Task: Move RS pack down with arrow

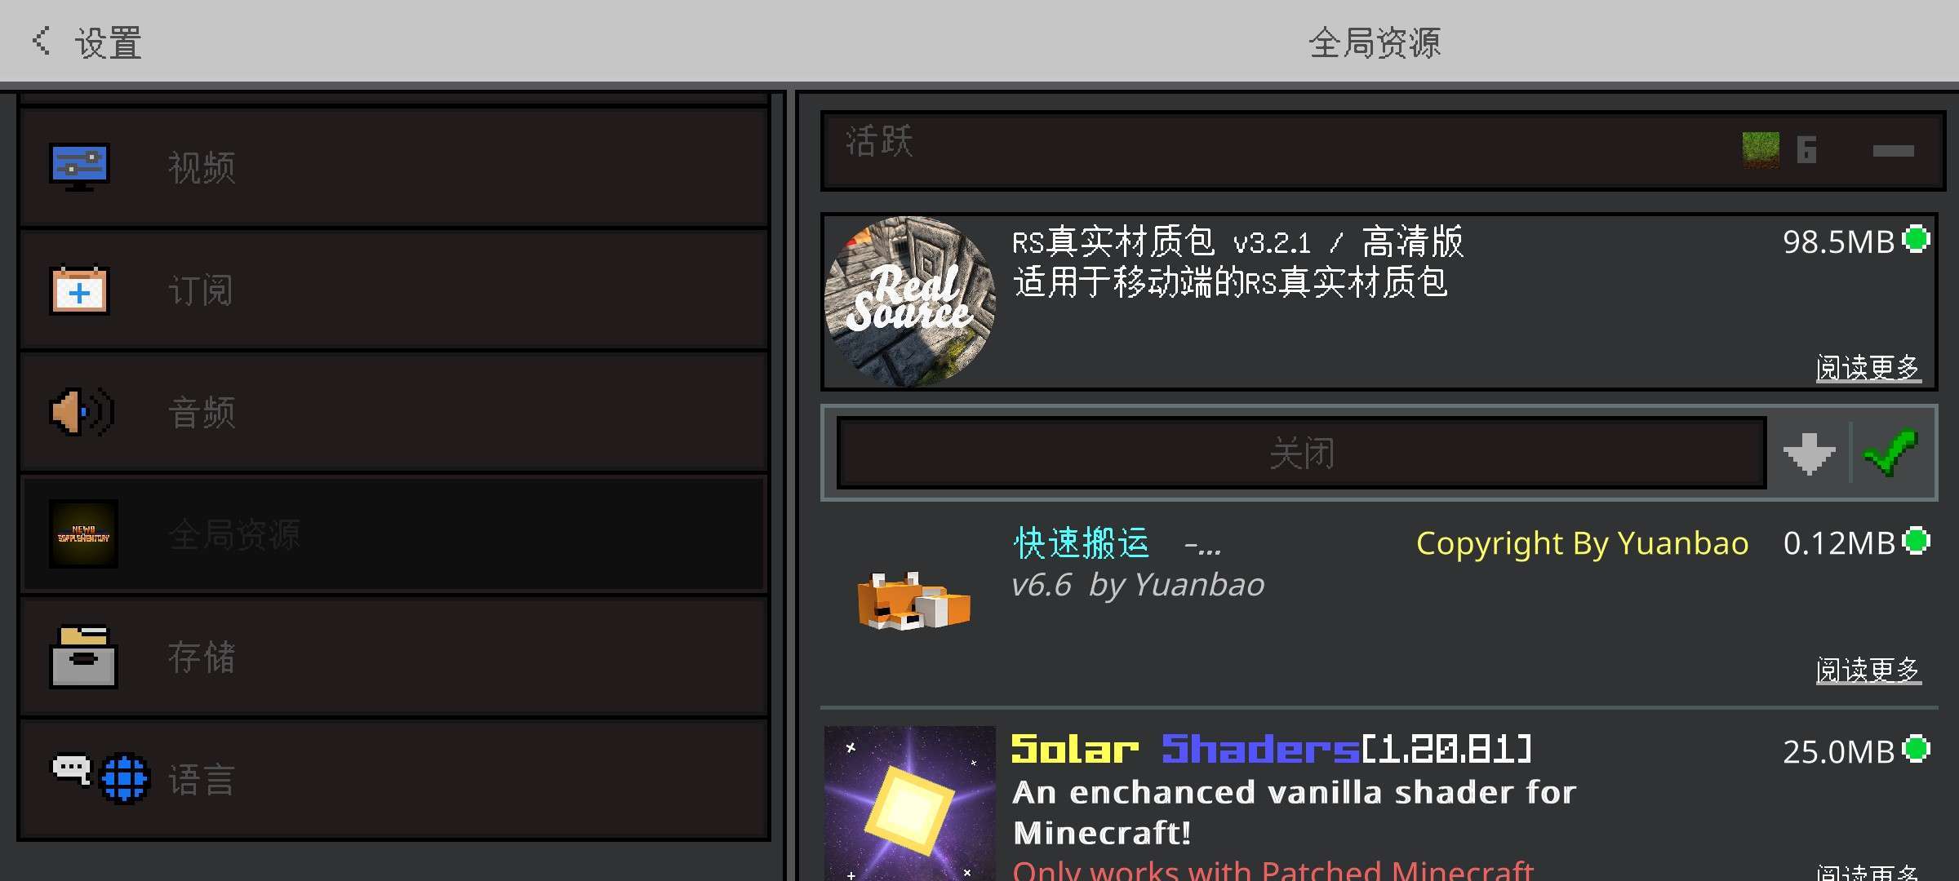Action: [1810, 454]
